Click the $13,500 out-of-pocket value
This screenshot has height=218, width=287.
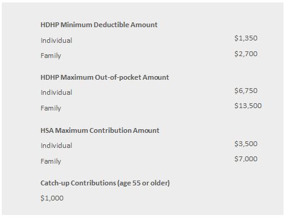248,106
